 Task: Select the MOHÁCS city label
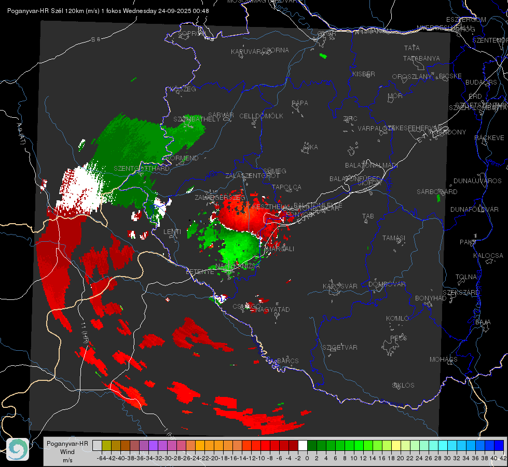pyautogui.click(x=443, y=360)
